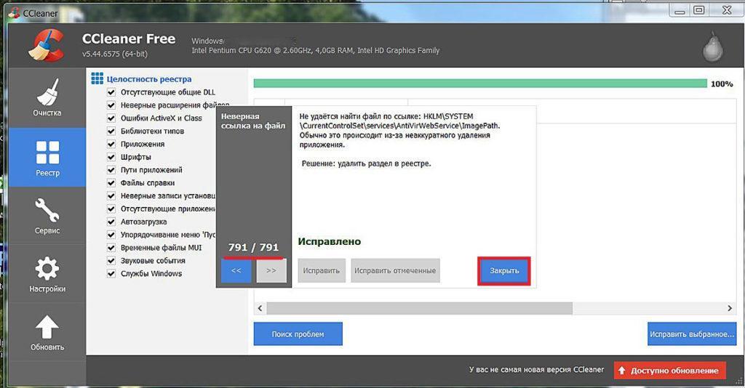Toggle Упорядочивание меню Пуск checkbox
The height and width of the screenshot is (388, 745).
coord(111,234)
